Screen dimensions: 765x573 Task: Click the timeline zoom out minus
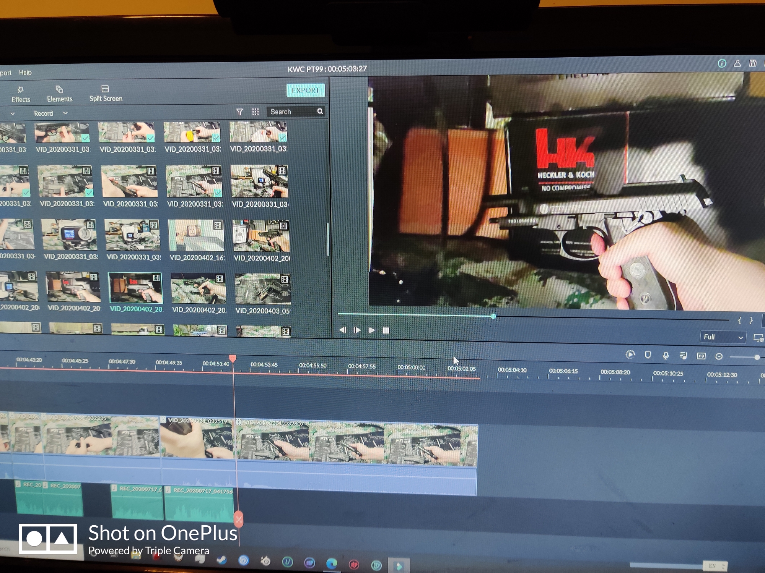point(719,356)
